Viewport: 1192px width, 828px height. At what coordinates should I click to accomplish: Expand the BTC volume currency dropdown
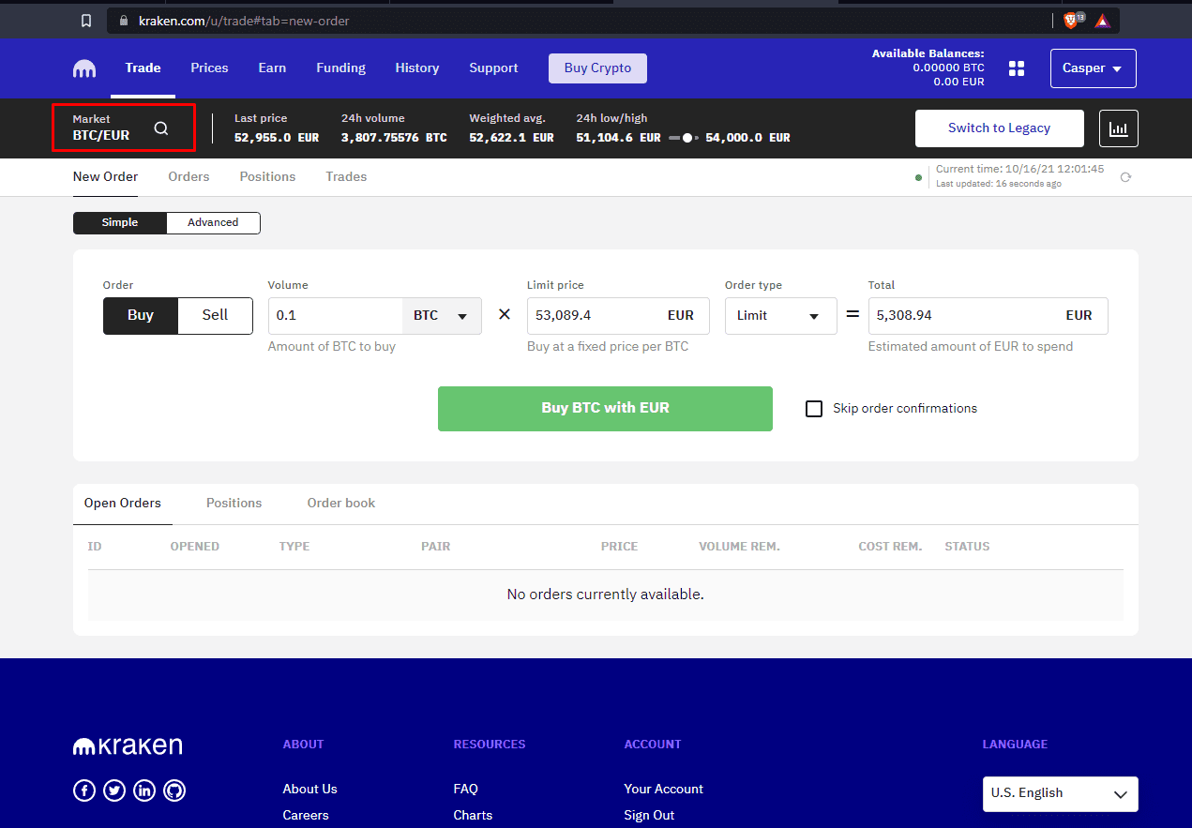[442, 316]
